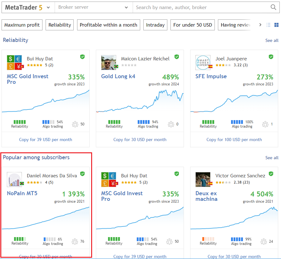Click the 4 504% growth value
281x259 pixels.
point(262,194)
